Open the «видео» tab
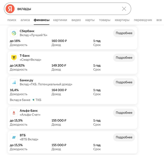This screenshot has height=155, width=164. coord(76,20)
